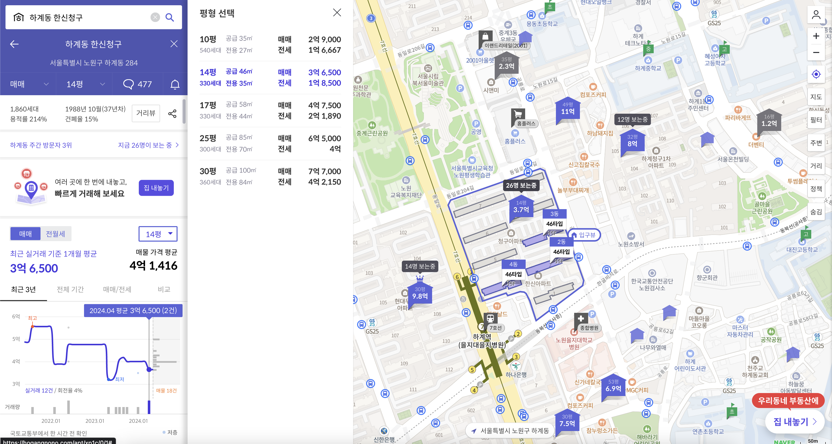Switch to 전체 기간 tab
This screenshot has width=832, height=444.
[x=70, y=289]
